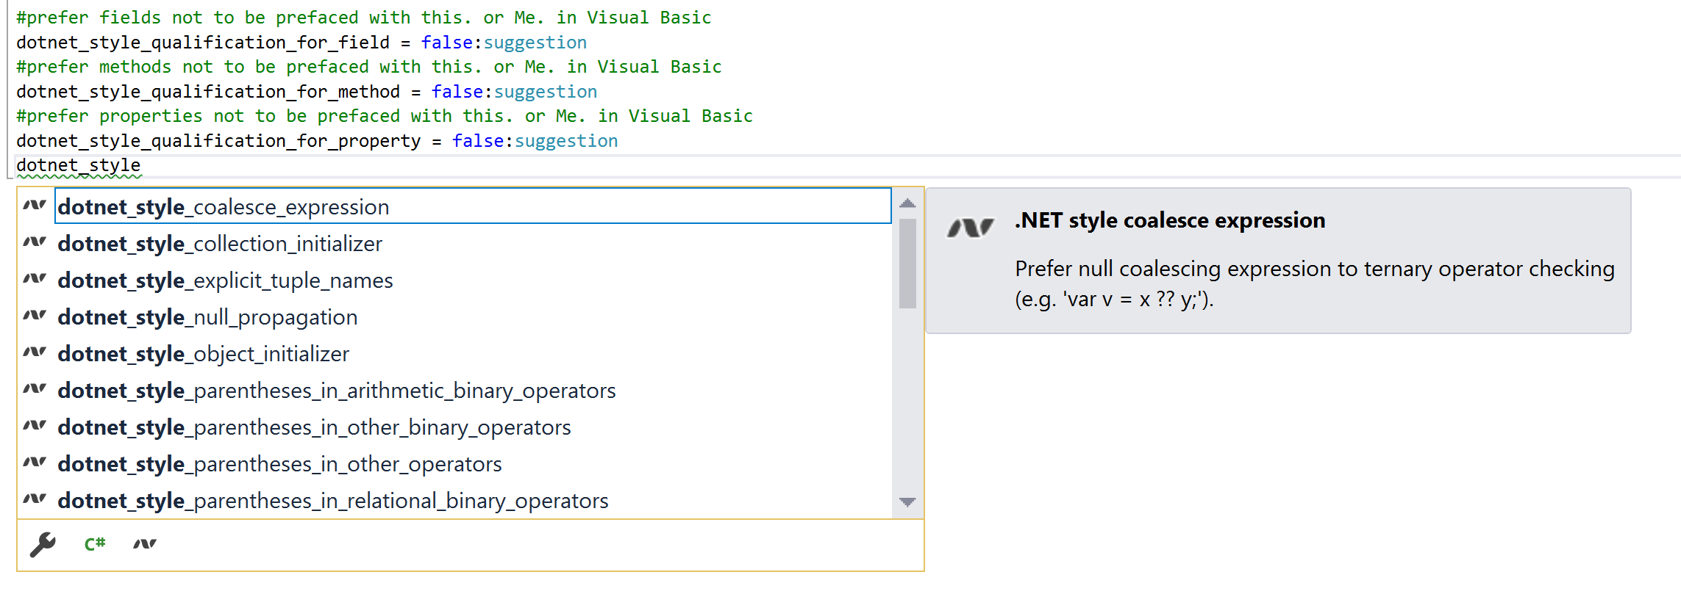Image resolution: width=1681 pixels, height=594 pixels.
Task: Click icon beside dotnet_style_explicit_tuple_names
Action: 35,278
